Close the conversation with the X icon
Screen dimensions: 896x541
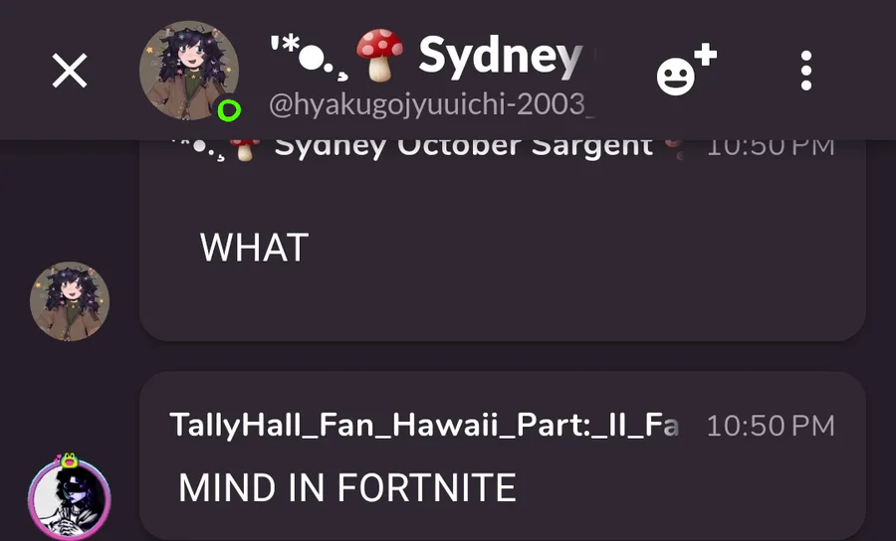[x=70, y=71]
